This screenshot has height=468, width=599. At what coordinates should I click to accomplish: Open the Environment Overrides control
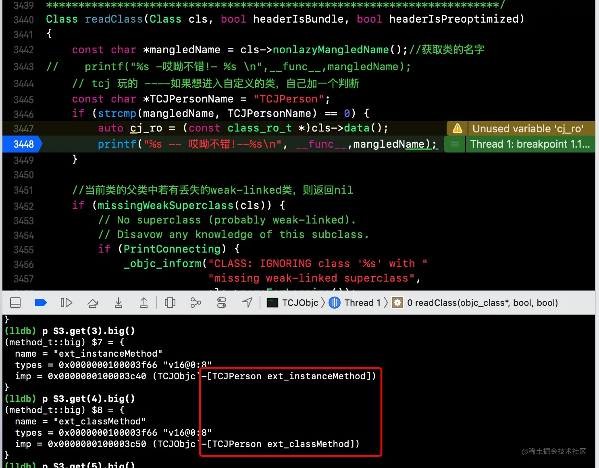[x=222, y=303]
